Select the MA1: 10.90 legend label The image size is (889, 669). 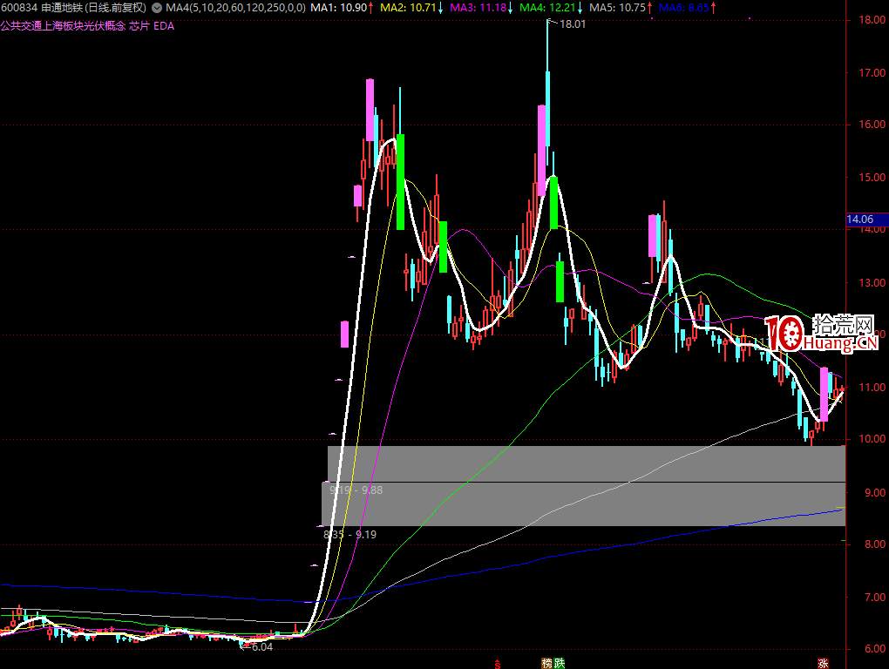coord(339,7)
